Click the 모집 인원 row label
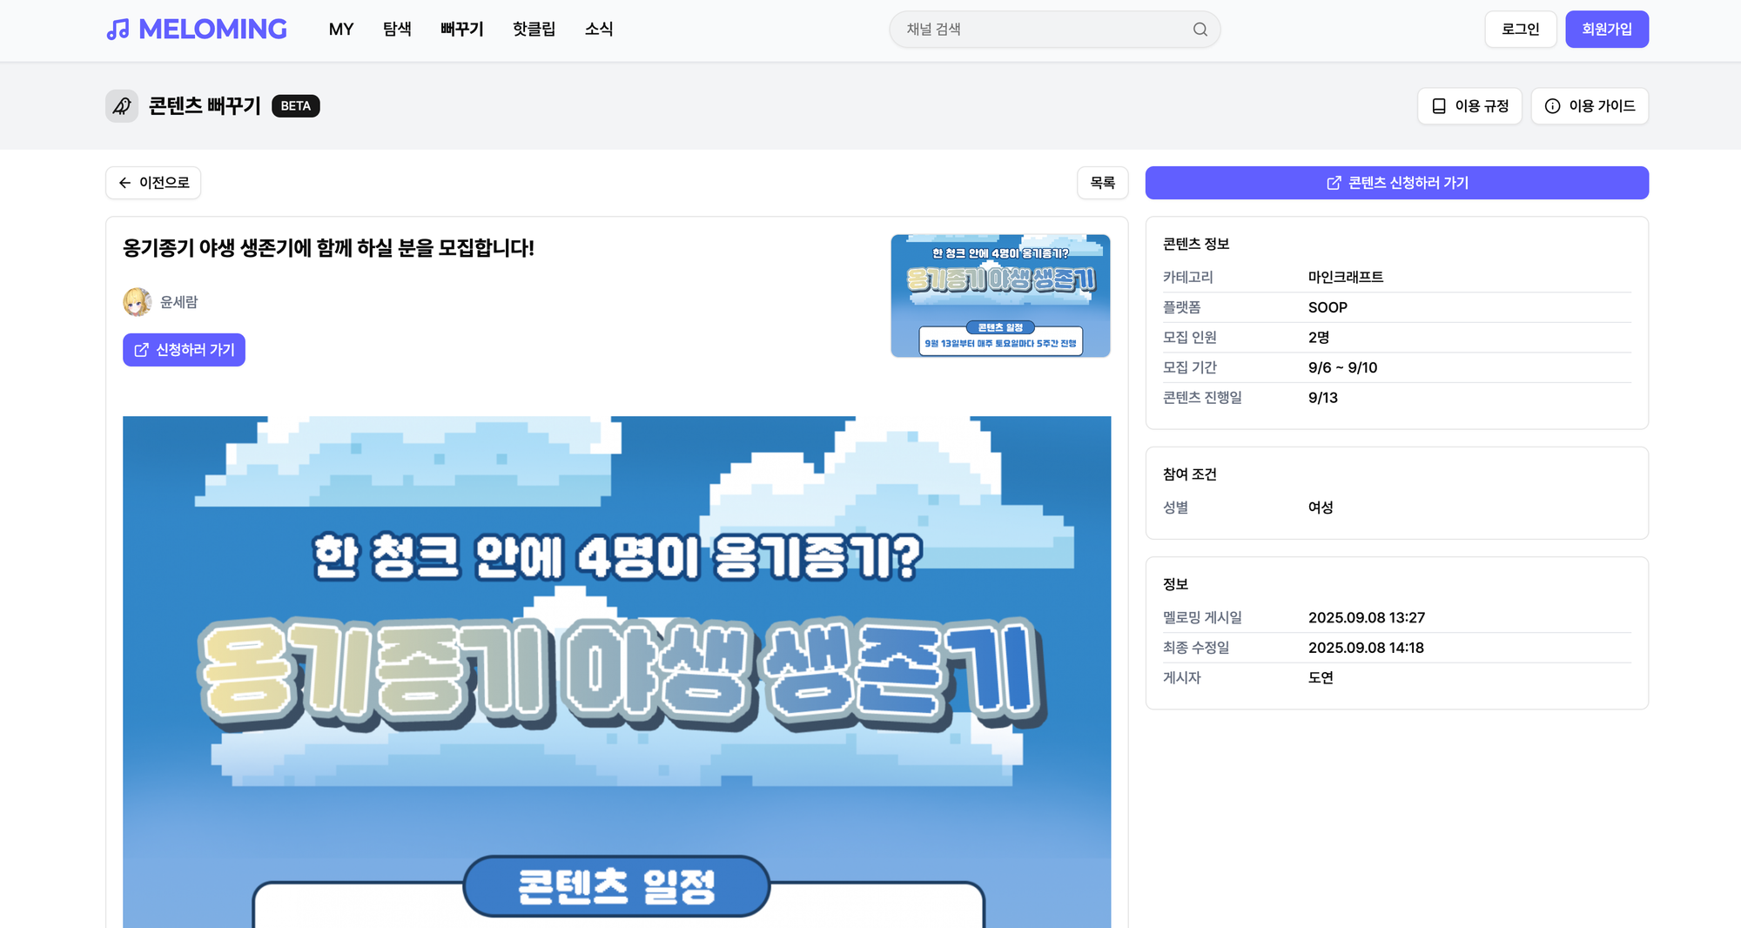1741x928 pixels. (x=1190, y=338)
